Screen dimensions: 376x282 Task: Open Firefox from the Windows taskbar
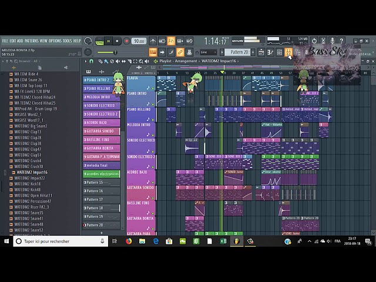click(129, 241)
